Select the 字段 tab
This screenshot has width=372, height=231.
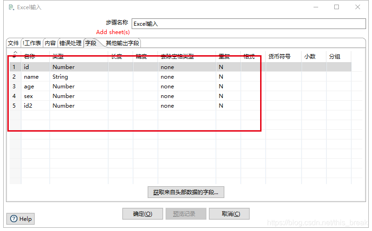point(91,43)
